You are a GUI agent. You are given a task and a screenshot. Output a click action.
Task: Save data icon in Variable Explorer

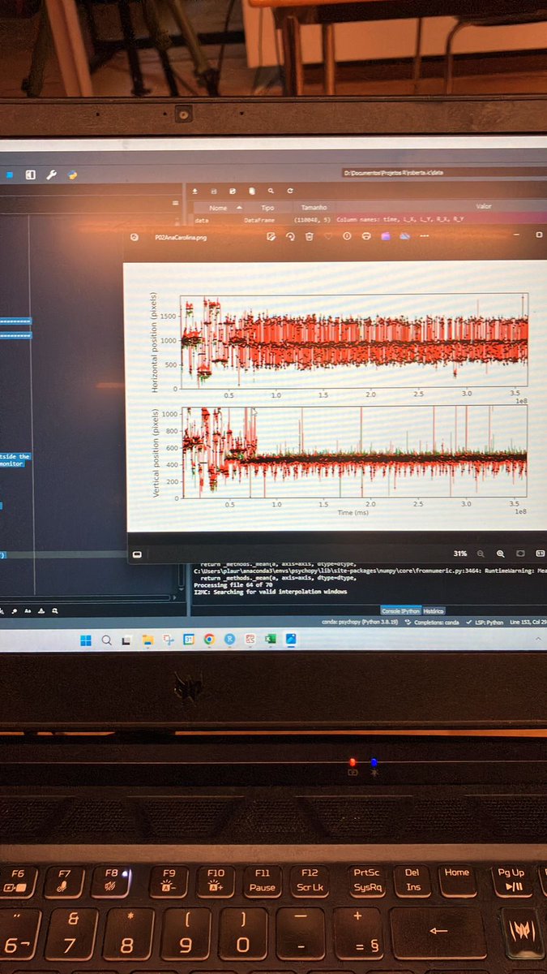tap(213, 191)
